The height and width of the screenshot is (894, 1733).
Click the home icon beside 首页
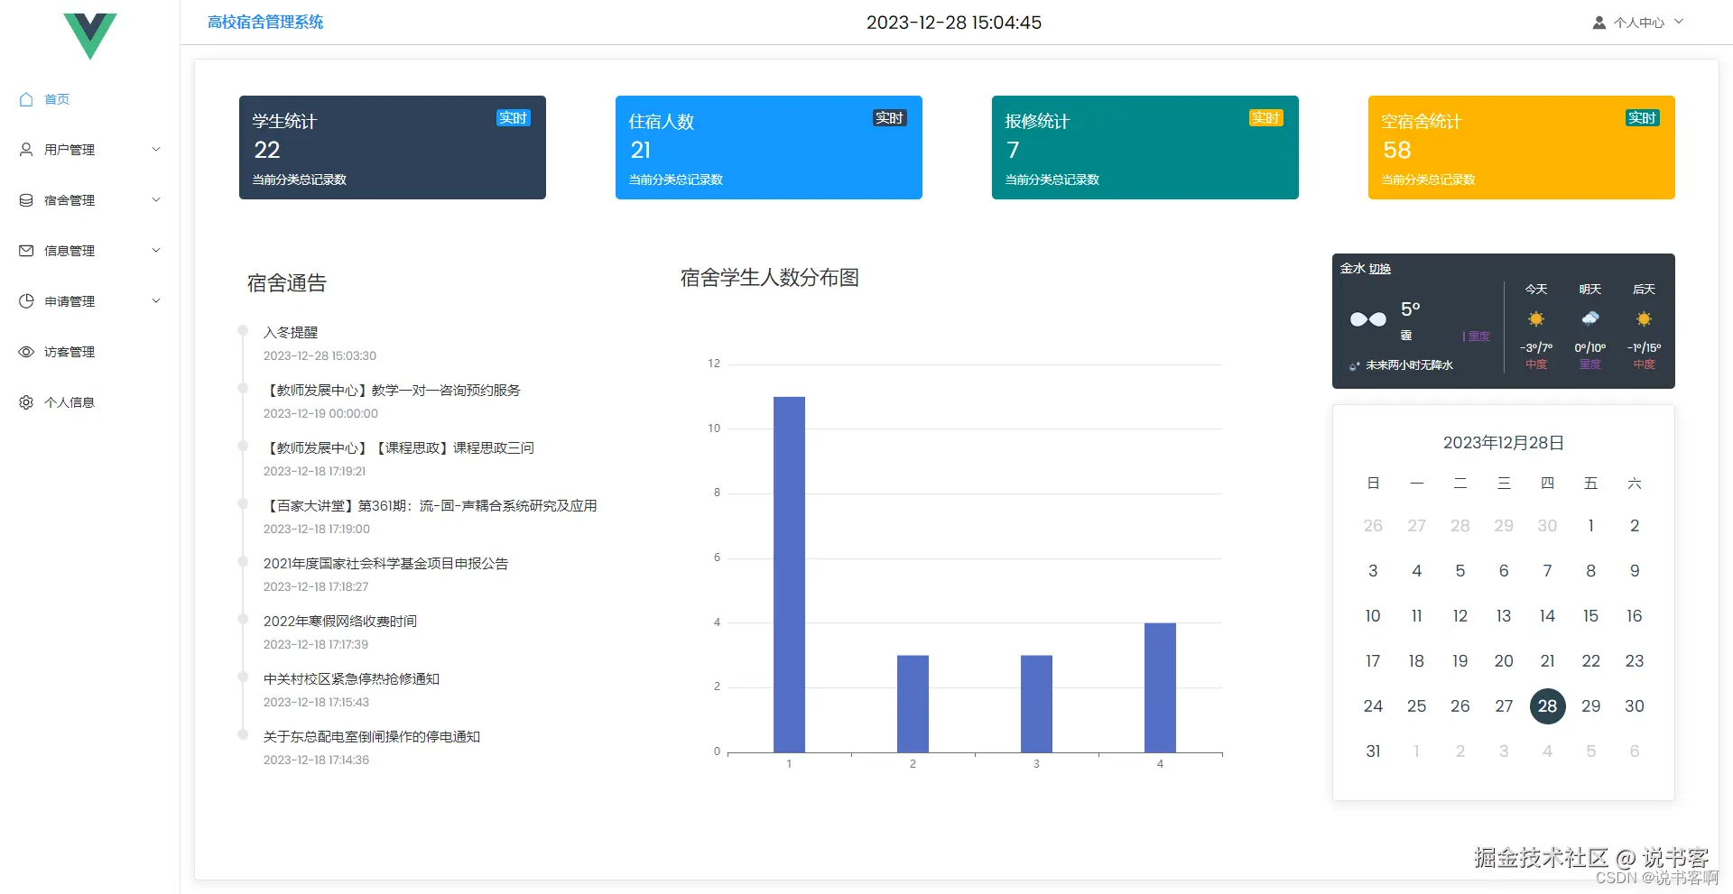pyautogui.click(x=26, y=99)
